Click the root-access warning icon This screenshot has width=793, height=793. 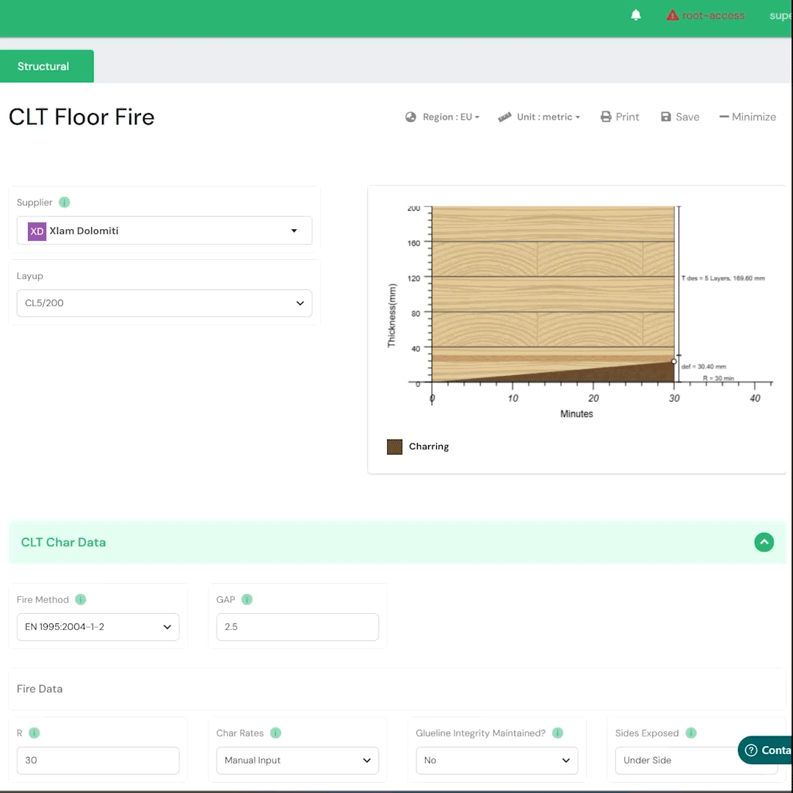click(672, 15)
